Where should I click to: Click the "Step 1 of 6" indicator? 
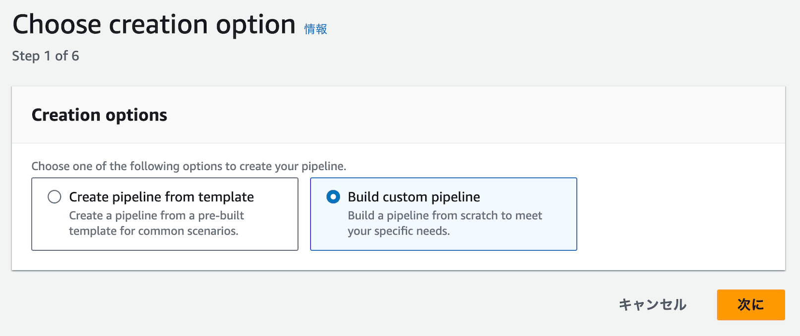pos(46,56)
